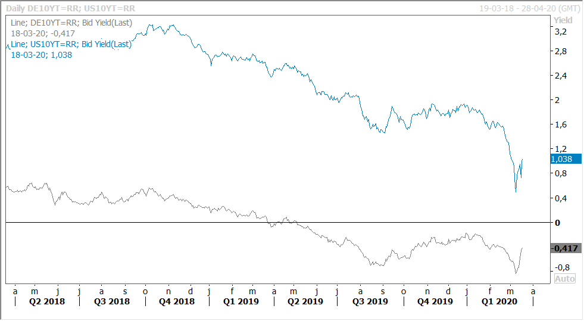Click the date range '19-03-18 - 28-04-20 (GMT)'
584x321 pixels.
529,8
